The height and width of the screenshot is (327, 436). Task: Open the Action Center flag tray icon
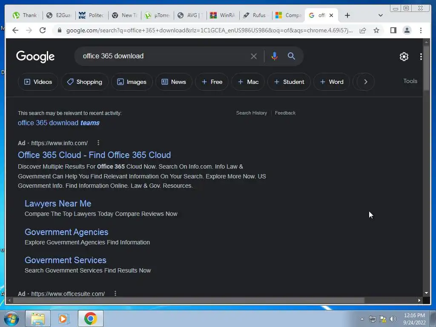[383, 319]
